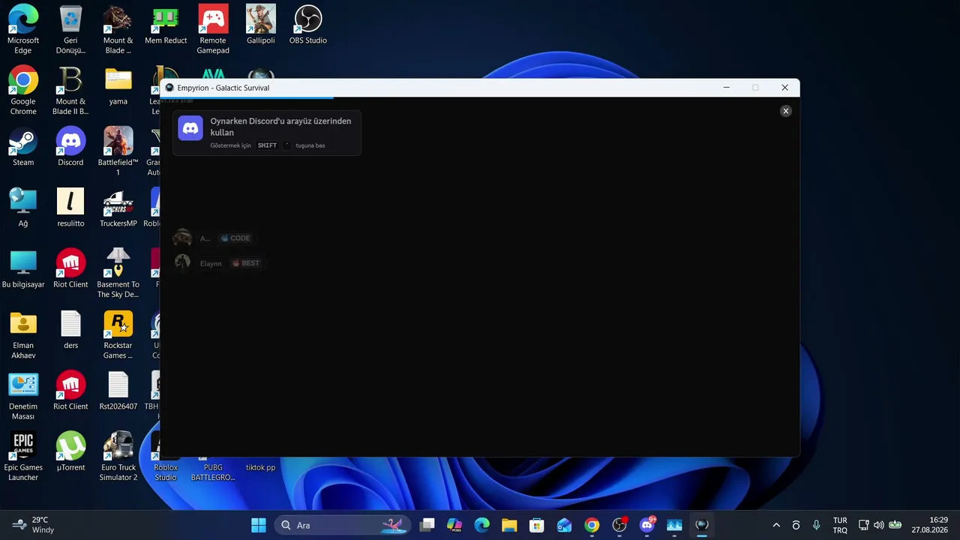Select the Euro Truck Simulator 2 shortcut
This screenshot has height=540, width=960.
(x=118, y=456)
